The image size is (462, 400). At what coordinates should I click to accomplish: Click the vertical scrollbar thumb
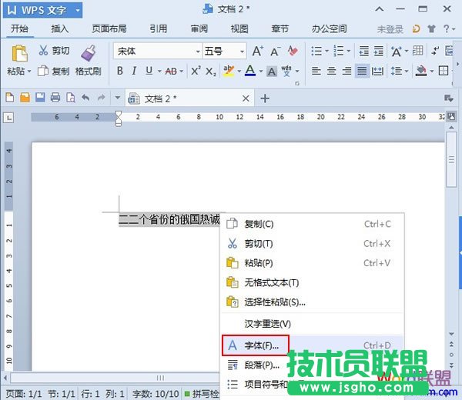(x=451, y=159)
